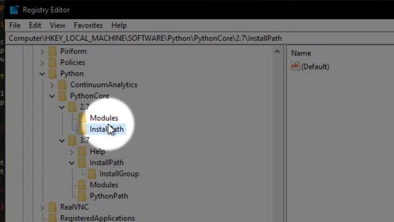Click the Registry Editor title bar icon
The image size is (394, 222).
click(x=14, y=10)
